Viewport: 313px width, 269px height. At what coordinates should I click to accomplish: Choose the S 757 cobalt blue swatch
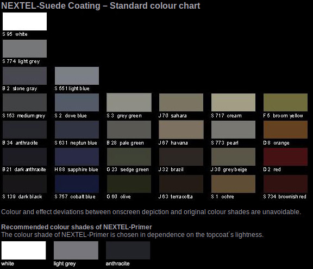77,184
